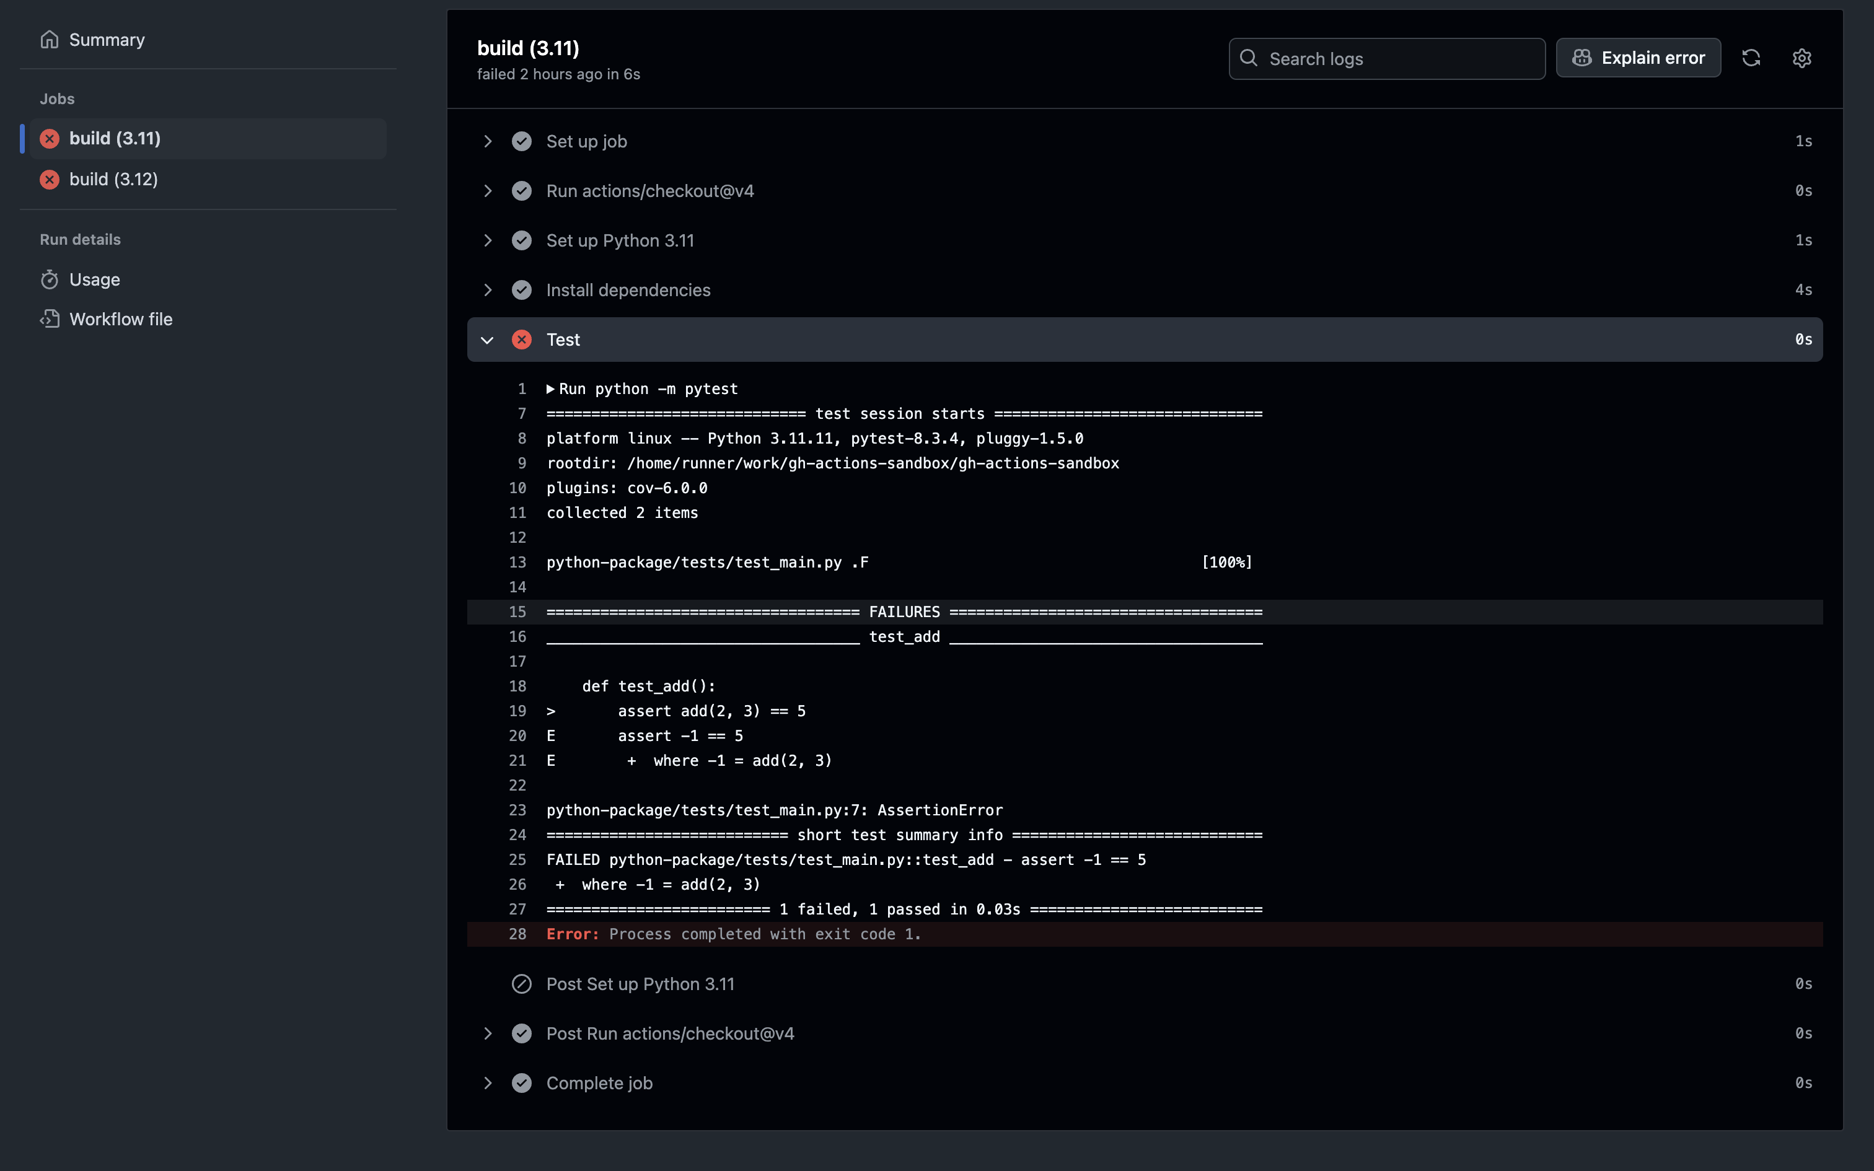The width and height of the screenshot is (1874, 1171).
Task: Click the Workflow file icon
Action: 50,319
